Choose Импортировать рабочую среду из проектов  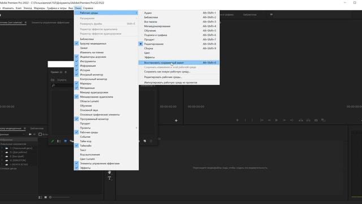point(179,82)
